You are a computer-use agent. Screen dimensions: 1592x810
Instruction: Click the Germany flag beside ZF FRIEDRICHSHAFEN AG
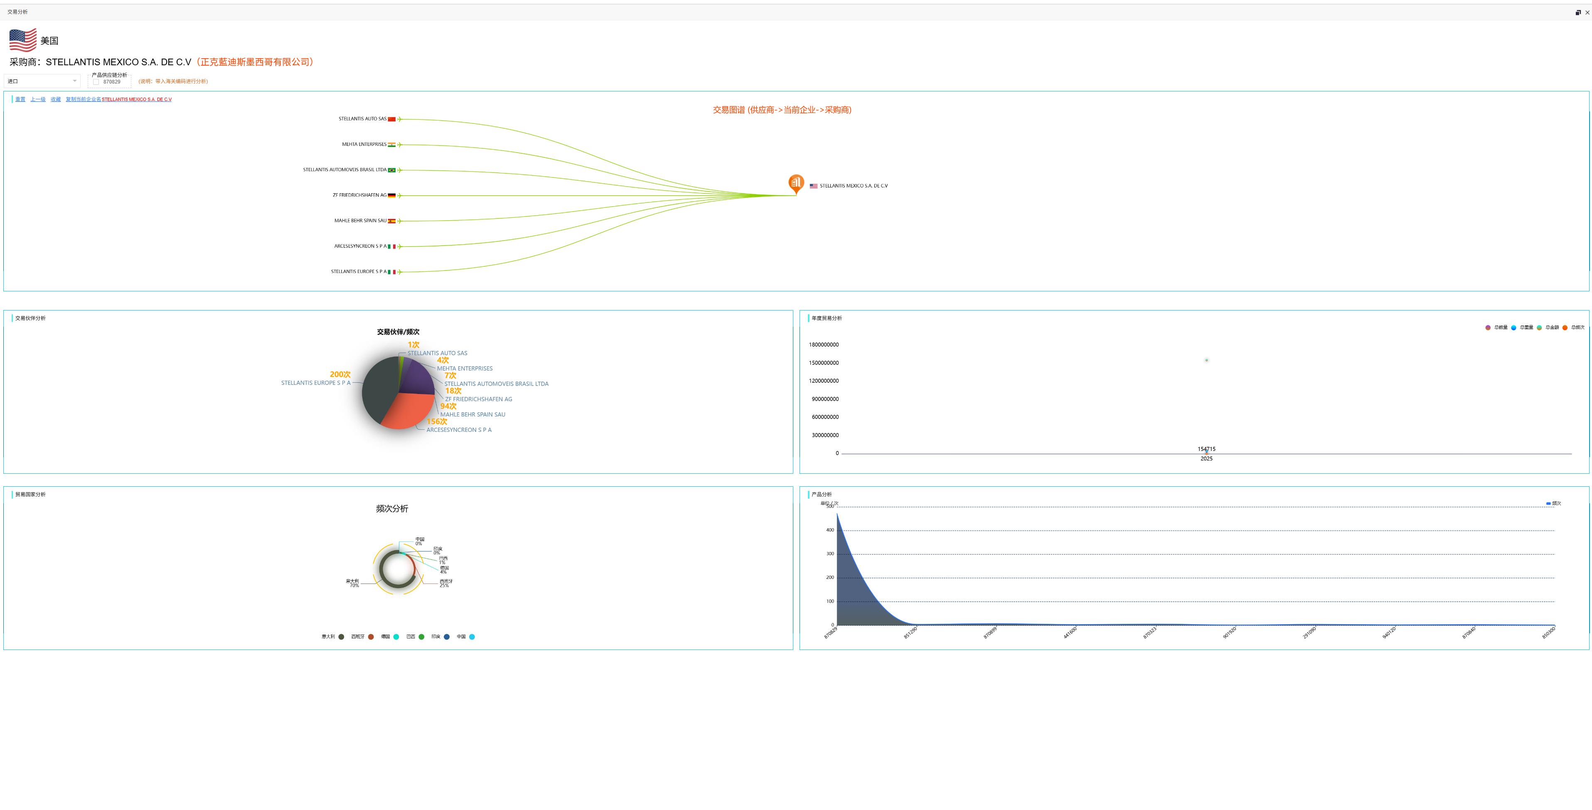(x=392, y=195)
